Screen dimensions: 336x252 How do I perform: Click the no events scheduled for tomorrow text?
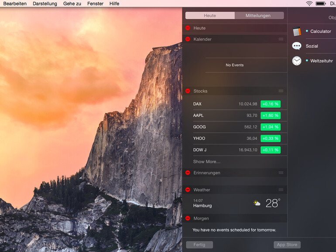[234, 230]
